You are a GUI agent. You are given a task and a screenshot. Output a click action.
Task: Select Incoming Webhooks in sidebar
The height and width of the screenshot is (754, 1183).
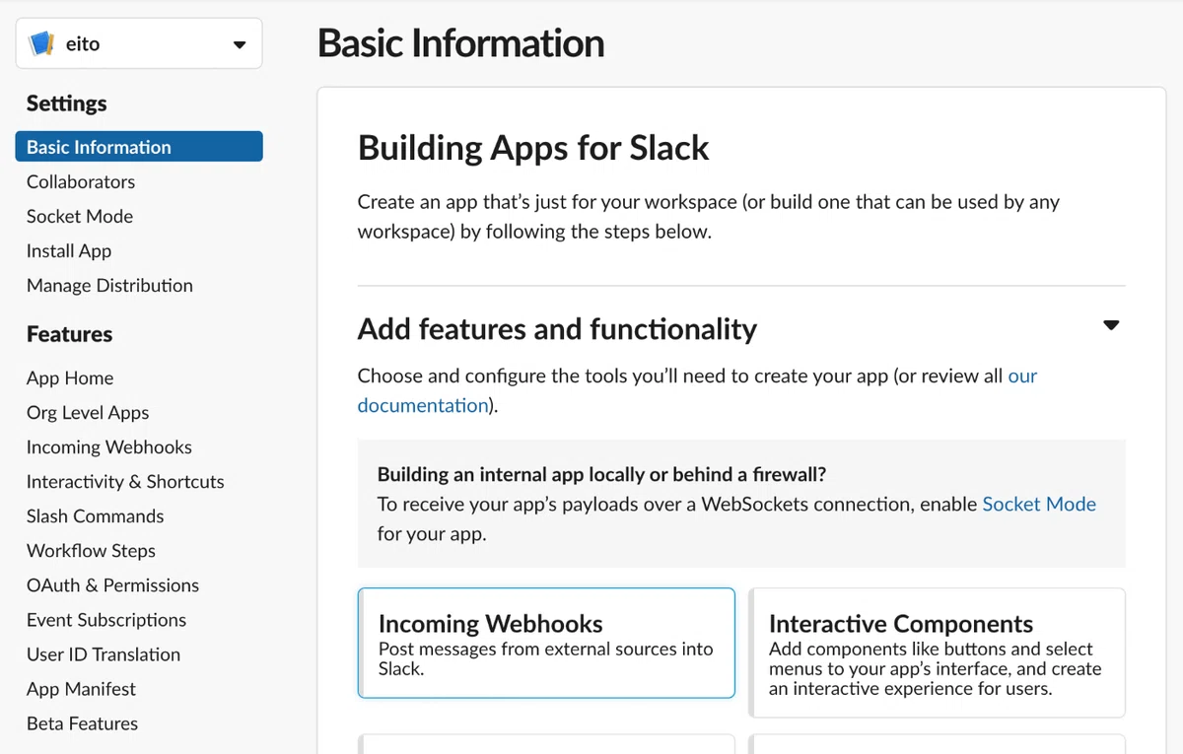click(109, 446)
